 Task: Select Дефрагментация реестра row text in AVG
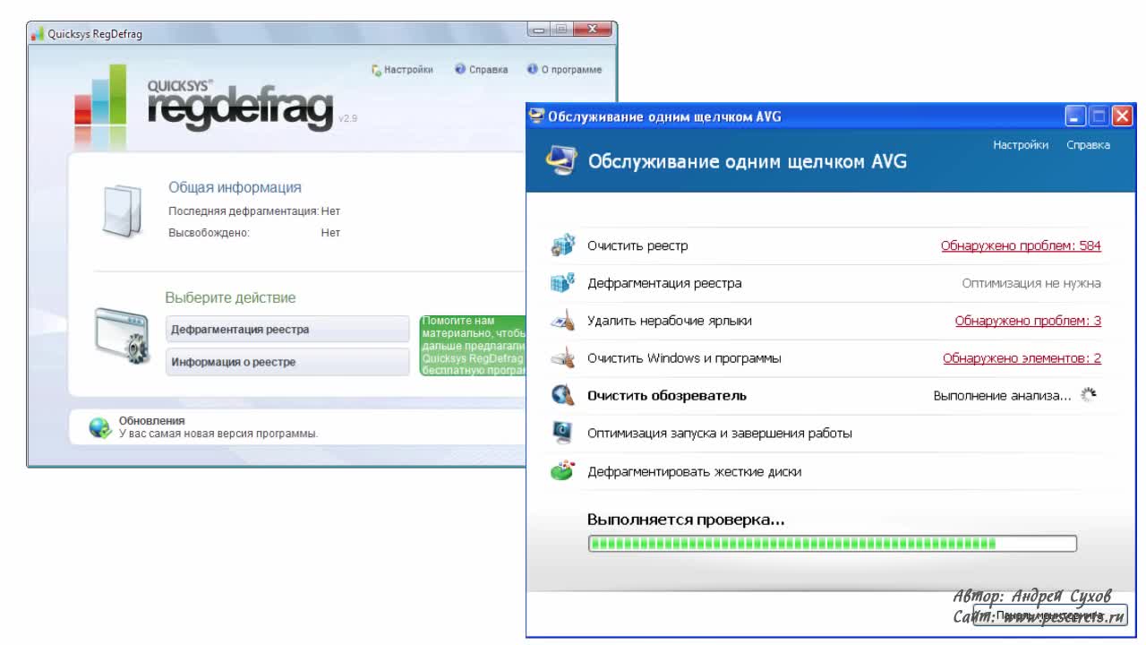[664, 283]
